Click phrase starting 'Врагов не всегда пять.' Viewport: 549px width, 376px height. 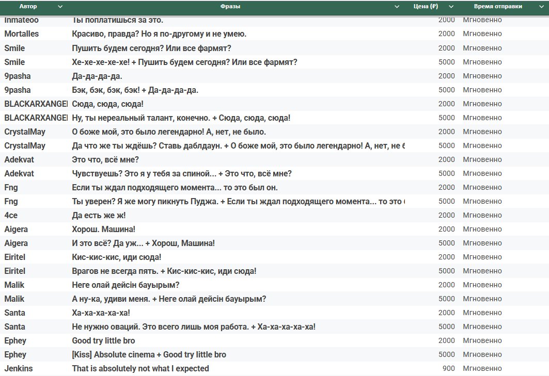click(164, 271)
